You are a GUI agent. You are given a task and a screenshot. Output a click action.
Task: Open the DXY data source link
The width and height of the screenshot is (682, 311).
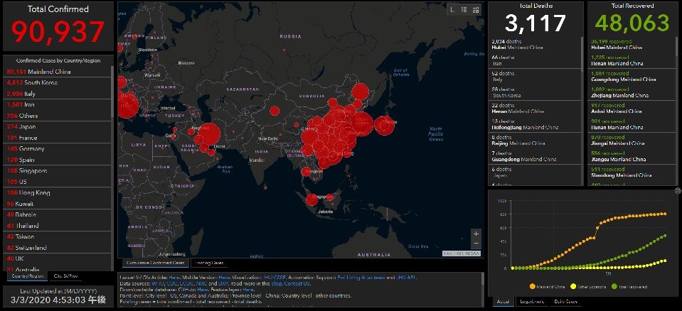coord(223,283)
